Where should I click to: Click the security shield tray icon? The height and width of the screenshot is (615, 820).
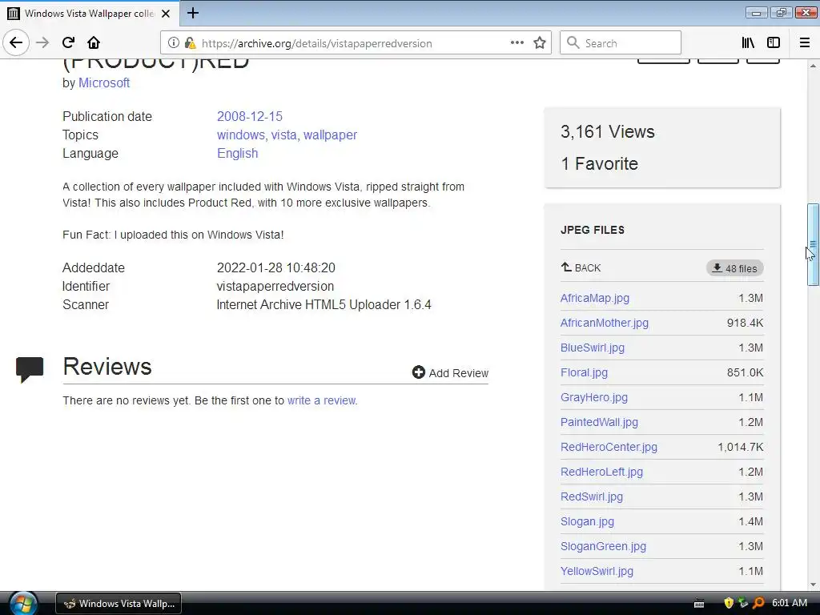click(x=729, y=603)
